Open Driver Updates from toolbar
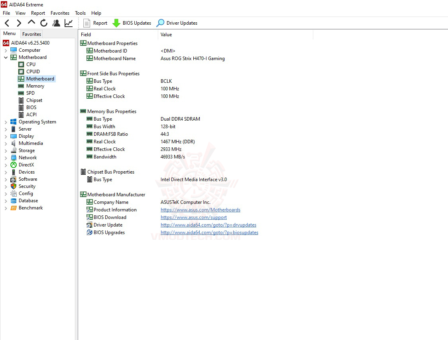 click(177, 23)
